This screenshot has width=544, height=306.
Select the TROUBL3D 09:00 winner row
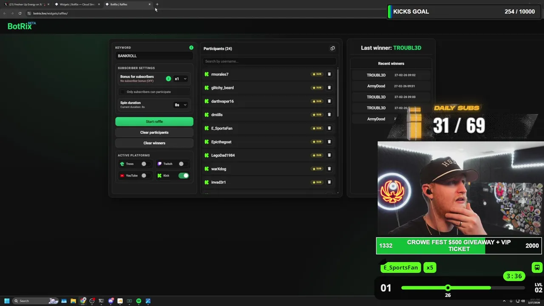391,97
